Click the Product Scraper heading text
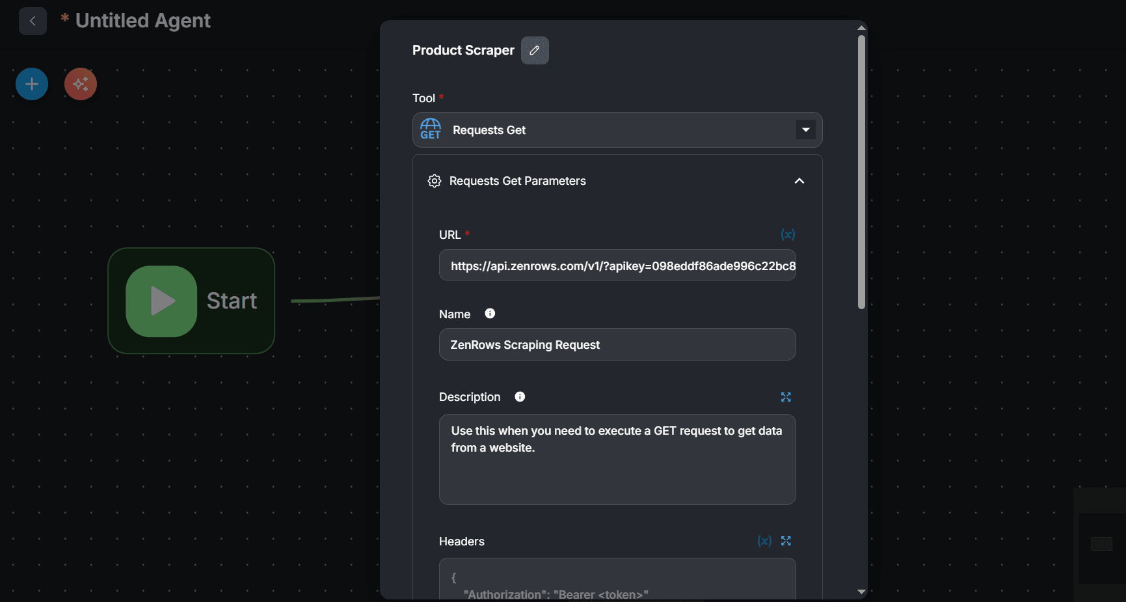The height and width of the screenshot is (602, 1126). (x=463, y=50)
